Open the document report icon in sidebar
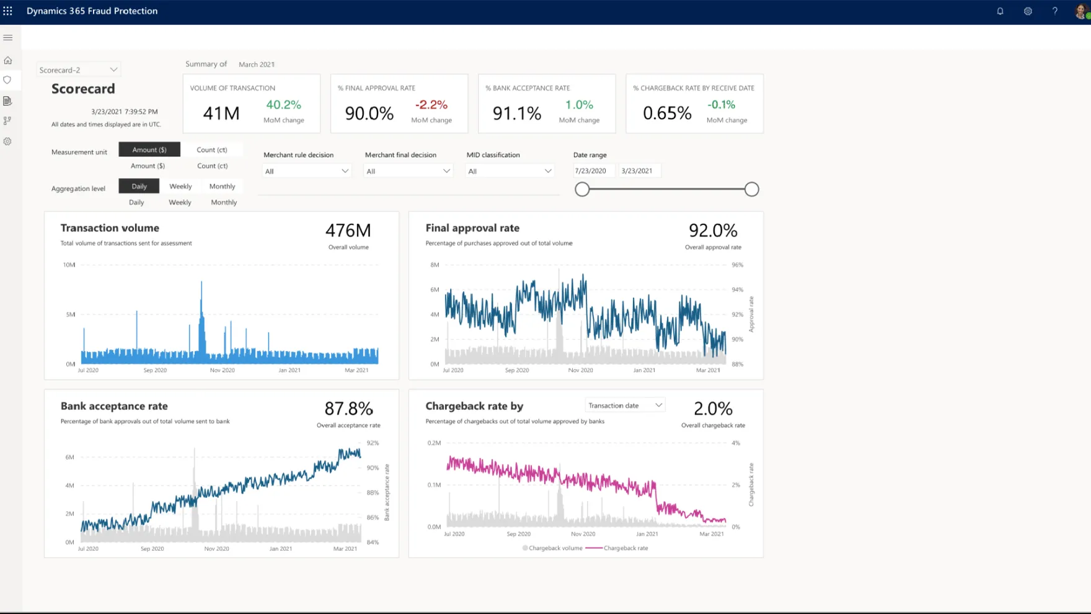This screenshot has width=1091, height=614. [8, 100]
